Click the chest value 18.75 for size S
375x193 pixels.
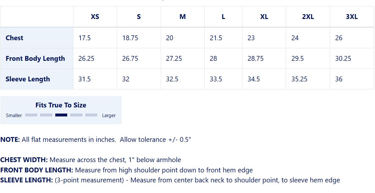coord(130,38)
